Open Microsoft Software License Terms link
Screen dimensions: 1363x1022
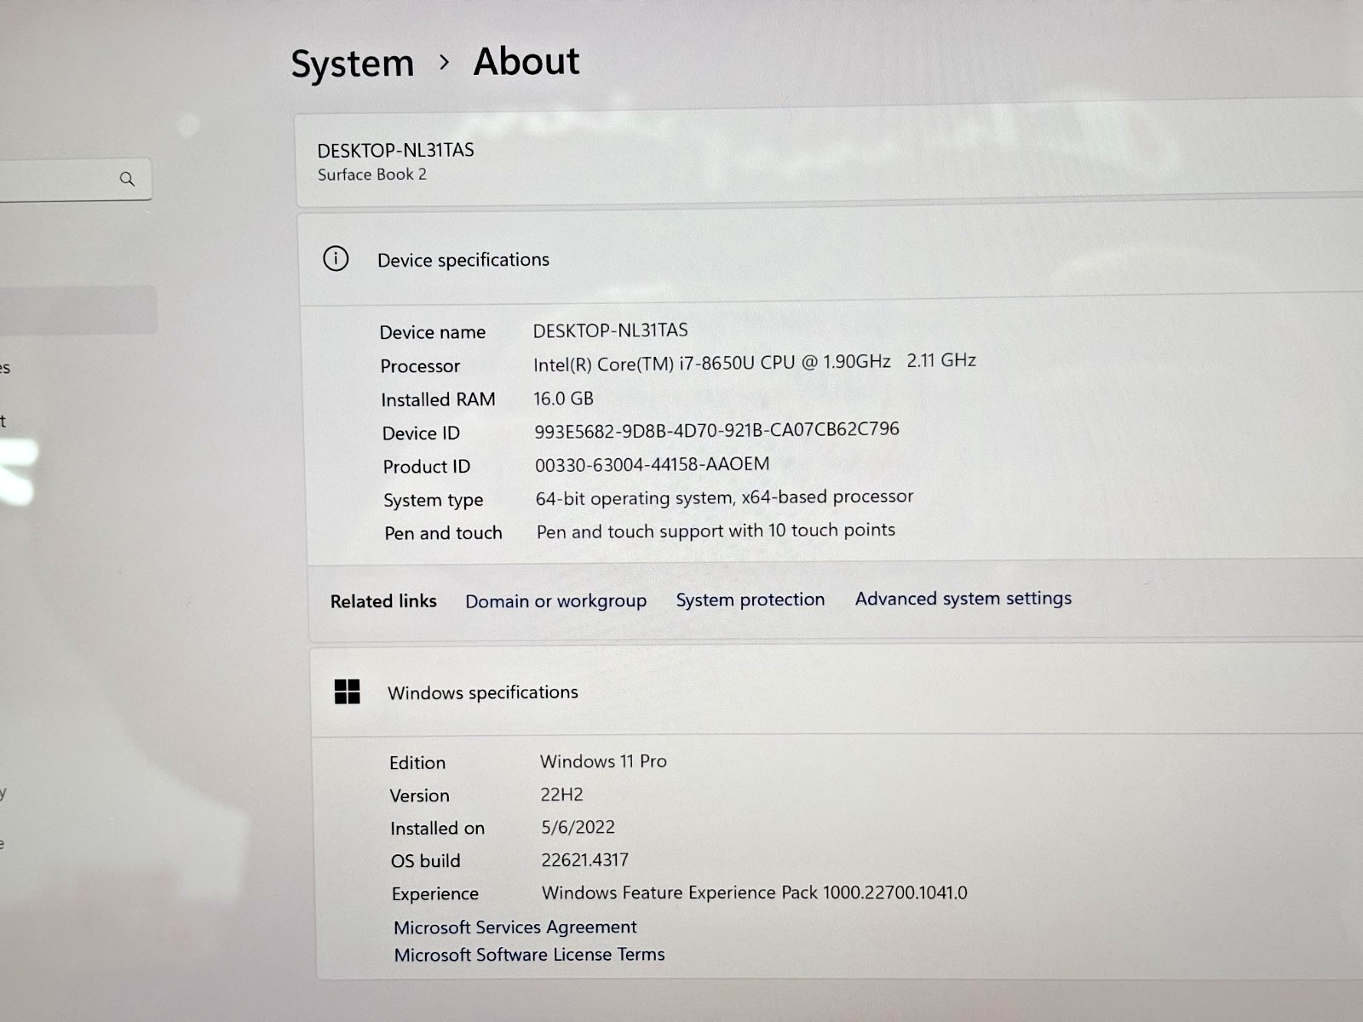coord(529,955)
